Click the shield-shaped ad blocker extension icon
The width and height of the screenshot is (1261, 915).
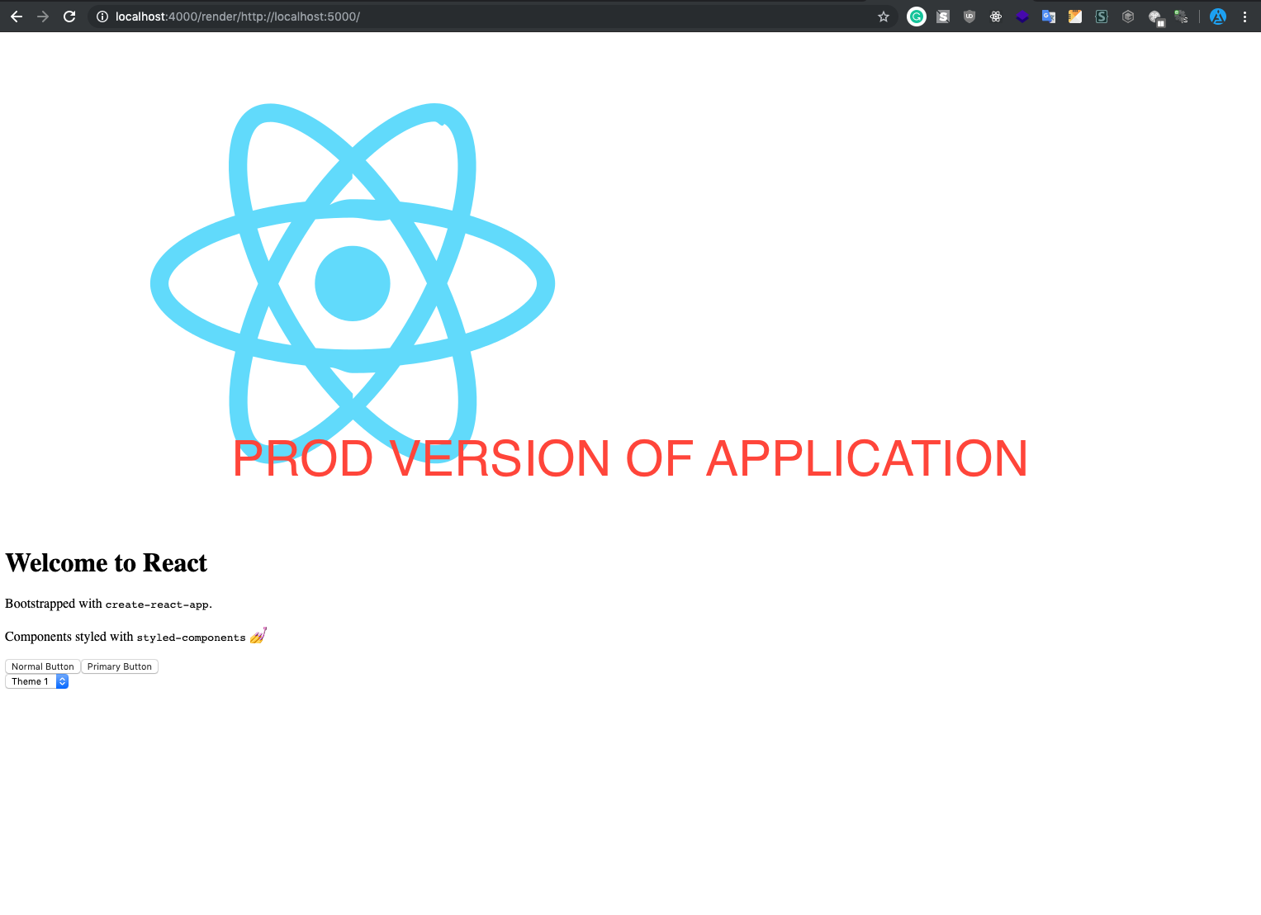pyautogui.click(x=969, y=16)
